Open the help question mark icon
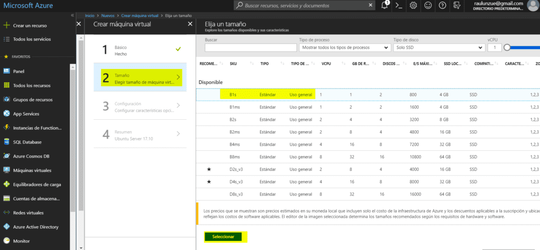The width and height of the screenshot is (540, 250). (x=442, y=5)
